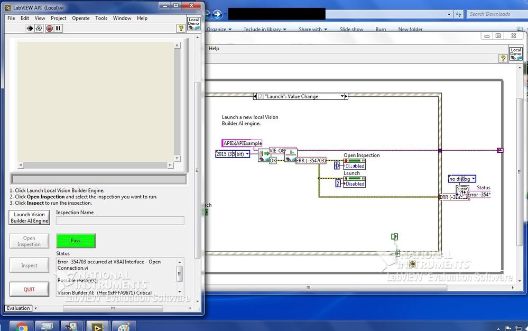This screenshot has height=331, width=528.
Task: Click the Inspection Name field
Action: [x=120, y=220]
